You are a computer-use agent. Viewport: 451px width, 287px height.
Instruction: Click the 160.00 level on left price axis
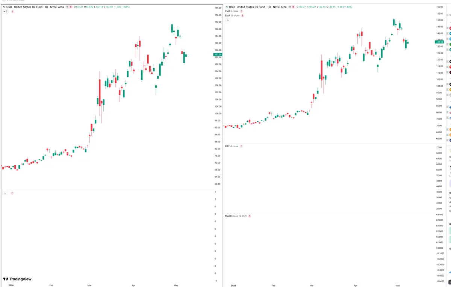pos(218,8)
